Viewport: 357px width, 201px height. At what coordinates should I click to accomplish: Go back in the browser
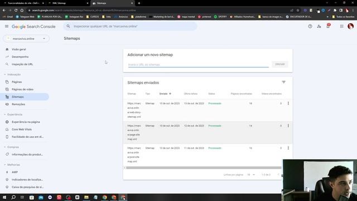(x=4, y=10)
